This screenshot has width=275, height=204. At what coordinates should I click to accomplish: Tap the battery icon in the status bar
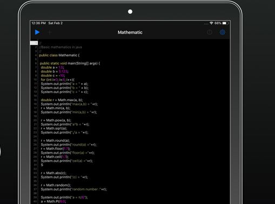click(225, 23)
